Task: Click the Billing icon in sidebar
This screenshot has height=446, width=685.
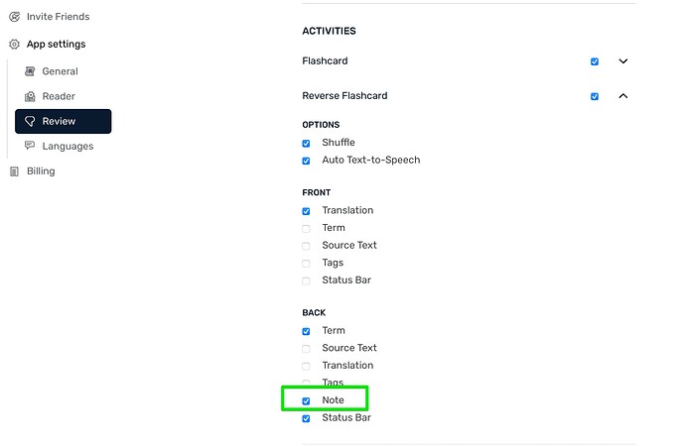Action: (15, 171)
